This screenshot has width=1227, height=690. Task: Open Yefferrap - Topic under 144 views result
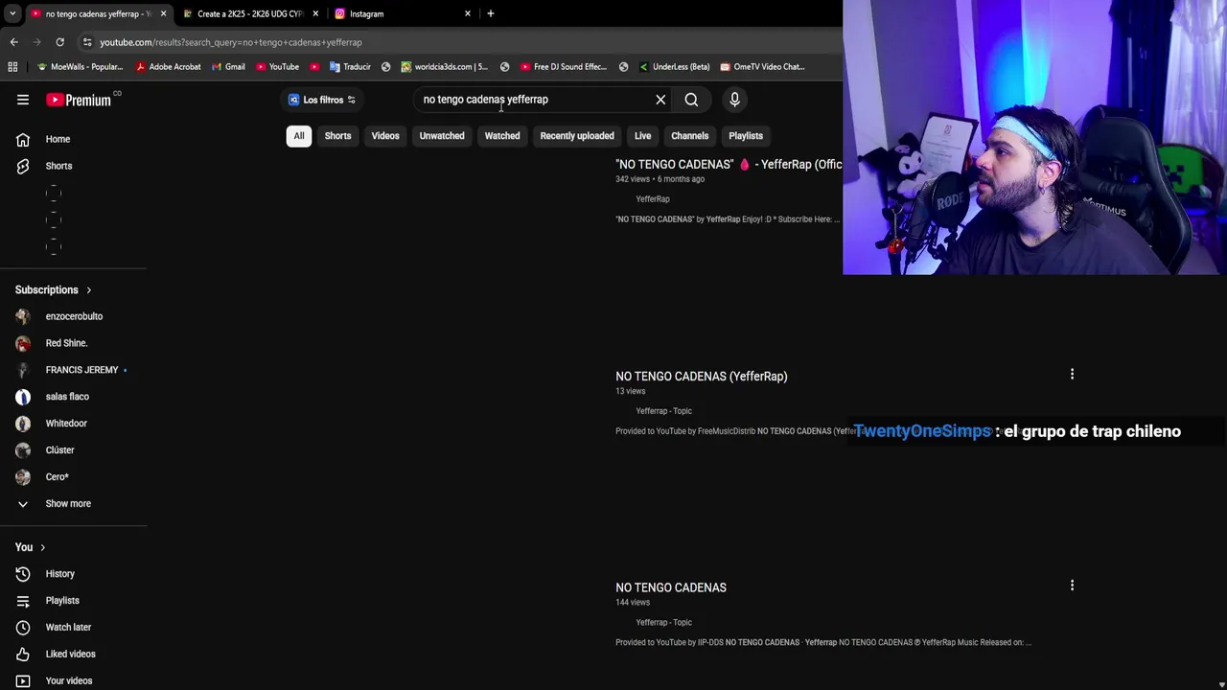coord(663,623)
